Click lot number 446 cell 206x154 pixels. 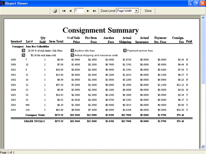tap(28, 105)
